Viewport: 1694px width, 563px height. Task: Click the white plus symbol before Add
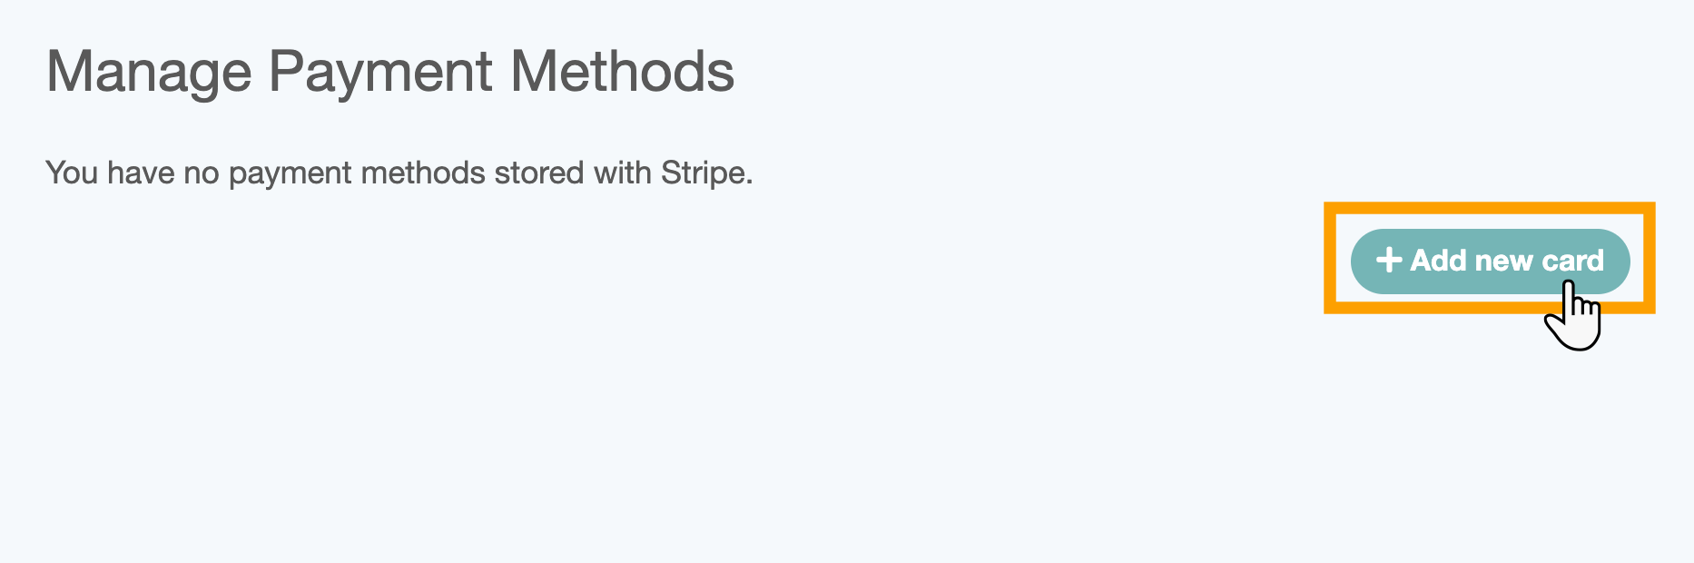coord(1389,261)
